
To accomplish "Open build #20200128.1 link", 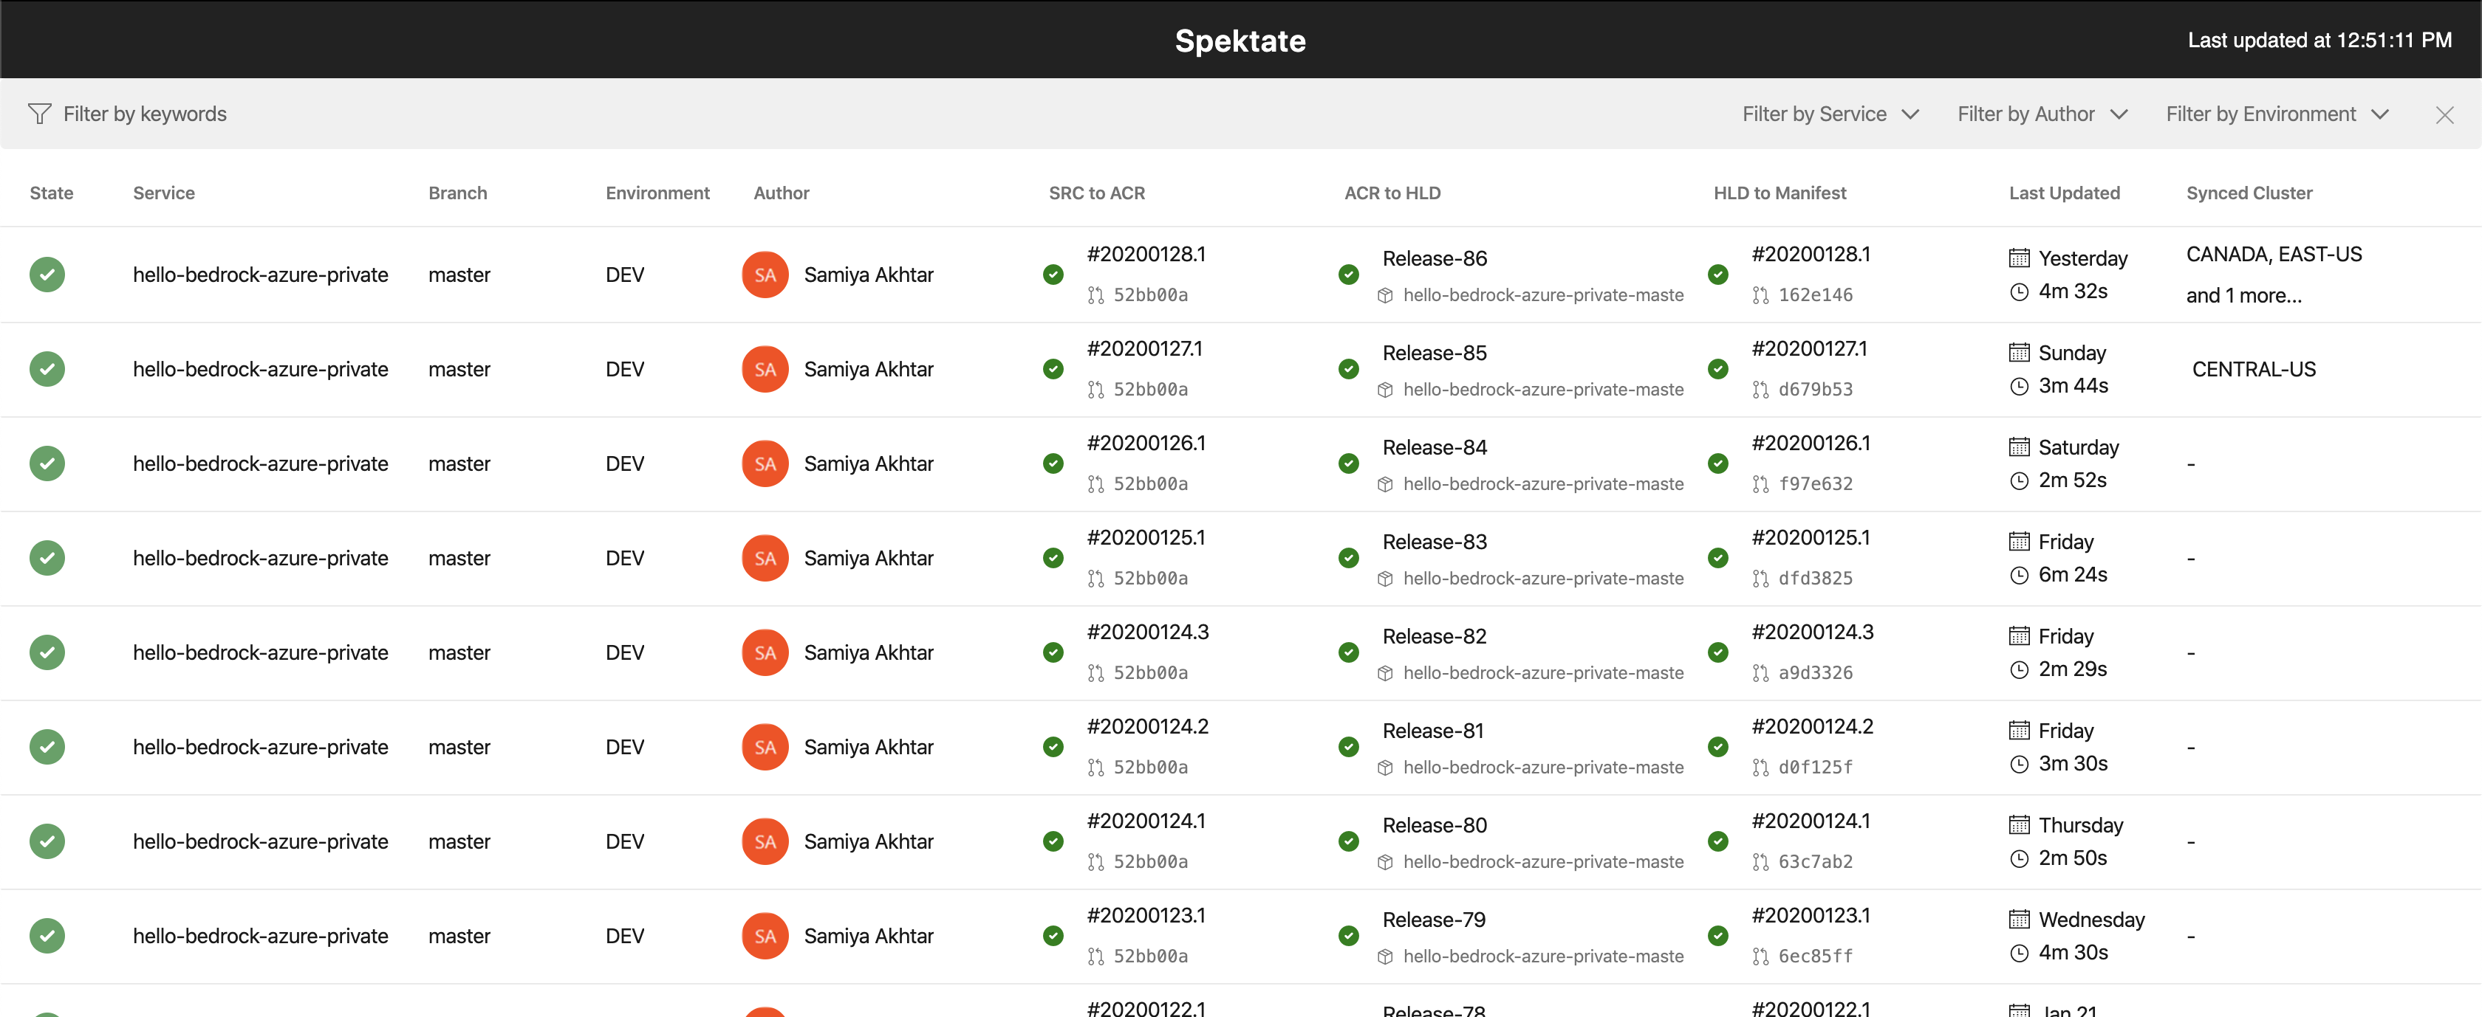I will [1146, 253].
